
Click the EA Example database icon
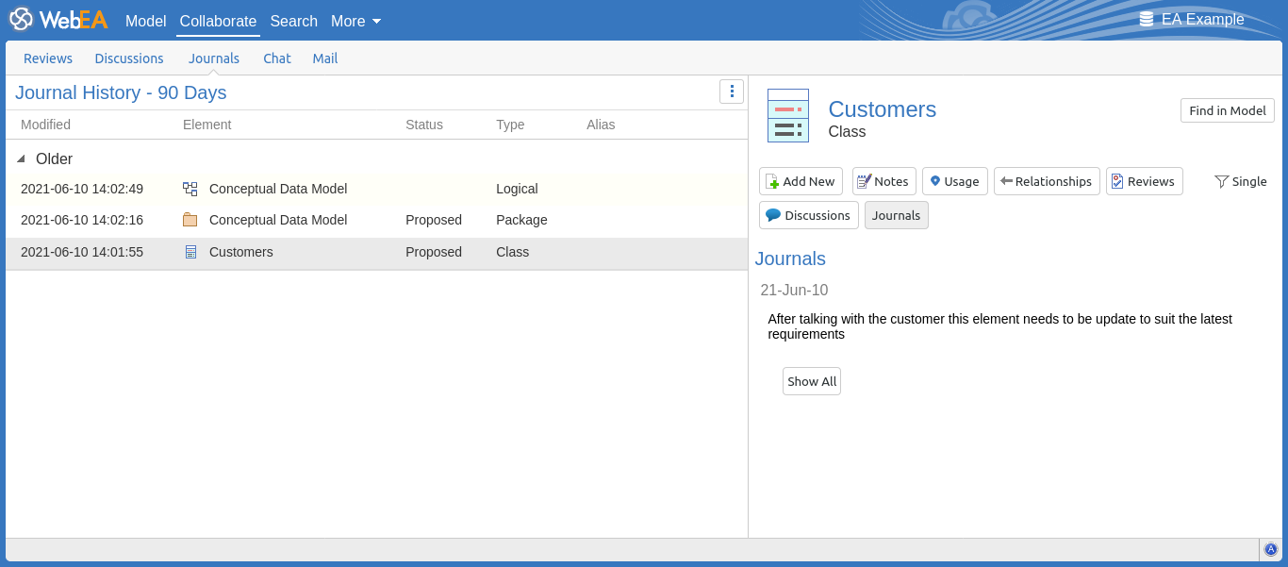click(1147, 20)
